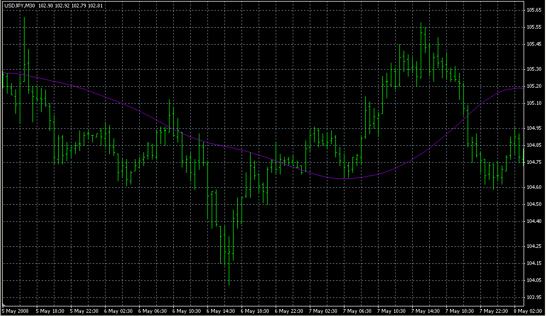Click the 104.60 price axis label
546x316 pixels.
pos(534,187)
